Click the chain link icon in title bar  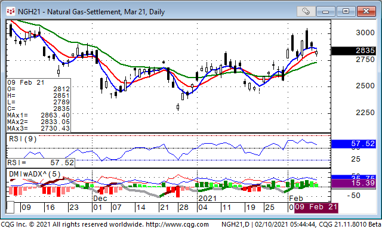click(306, 11)
